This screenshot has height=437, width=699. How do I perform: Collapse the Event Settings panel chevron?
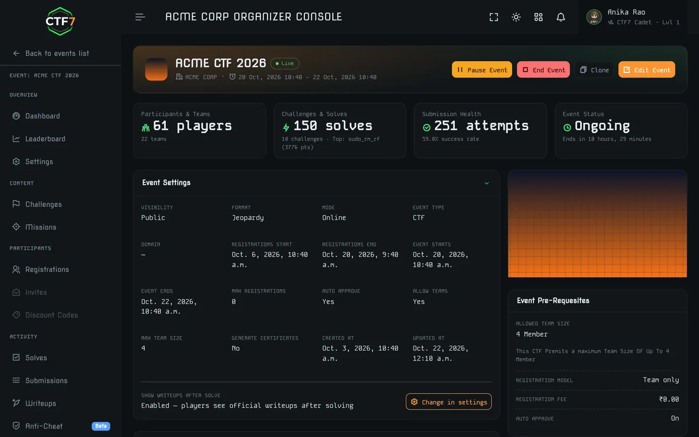click(x=487, y=183)
